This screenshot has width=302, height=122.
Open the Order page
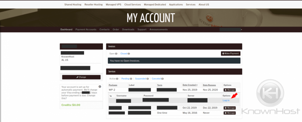click(116, 30)
